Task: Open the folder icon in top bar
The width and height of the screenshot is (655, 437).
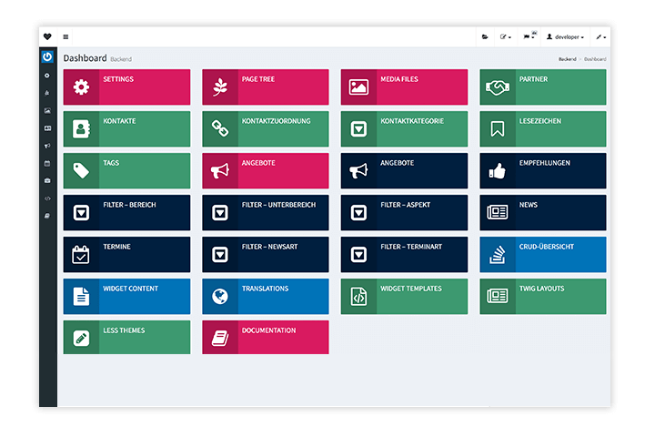Action: point(485,37)
